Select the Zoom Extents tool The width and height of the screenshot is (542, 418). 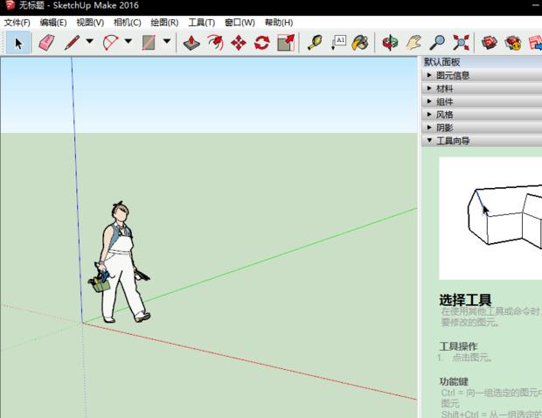click(x=461, y=42)
